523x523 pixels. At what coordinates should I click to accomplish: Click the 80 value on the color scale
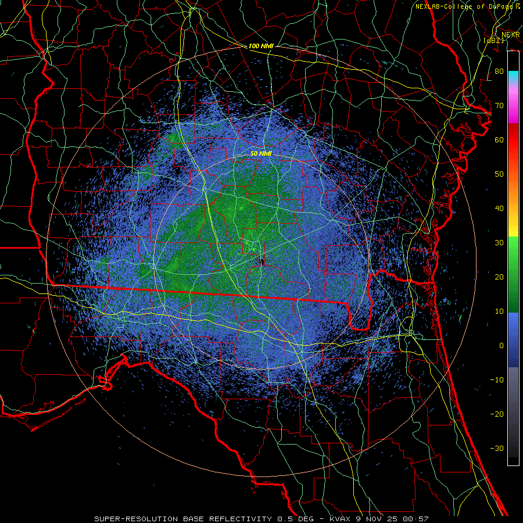click(x=499, y=71)
